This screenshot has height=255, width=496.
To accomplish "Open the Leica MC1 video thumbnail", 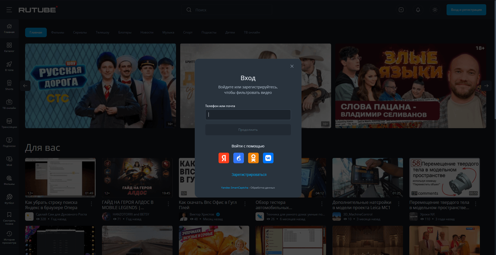I will tap(368, 177).
